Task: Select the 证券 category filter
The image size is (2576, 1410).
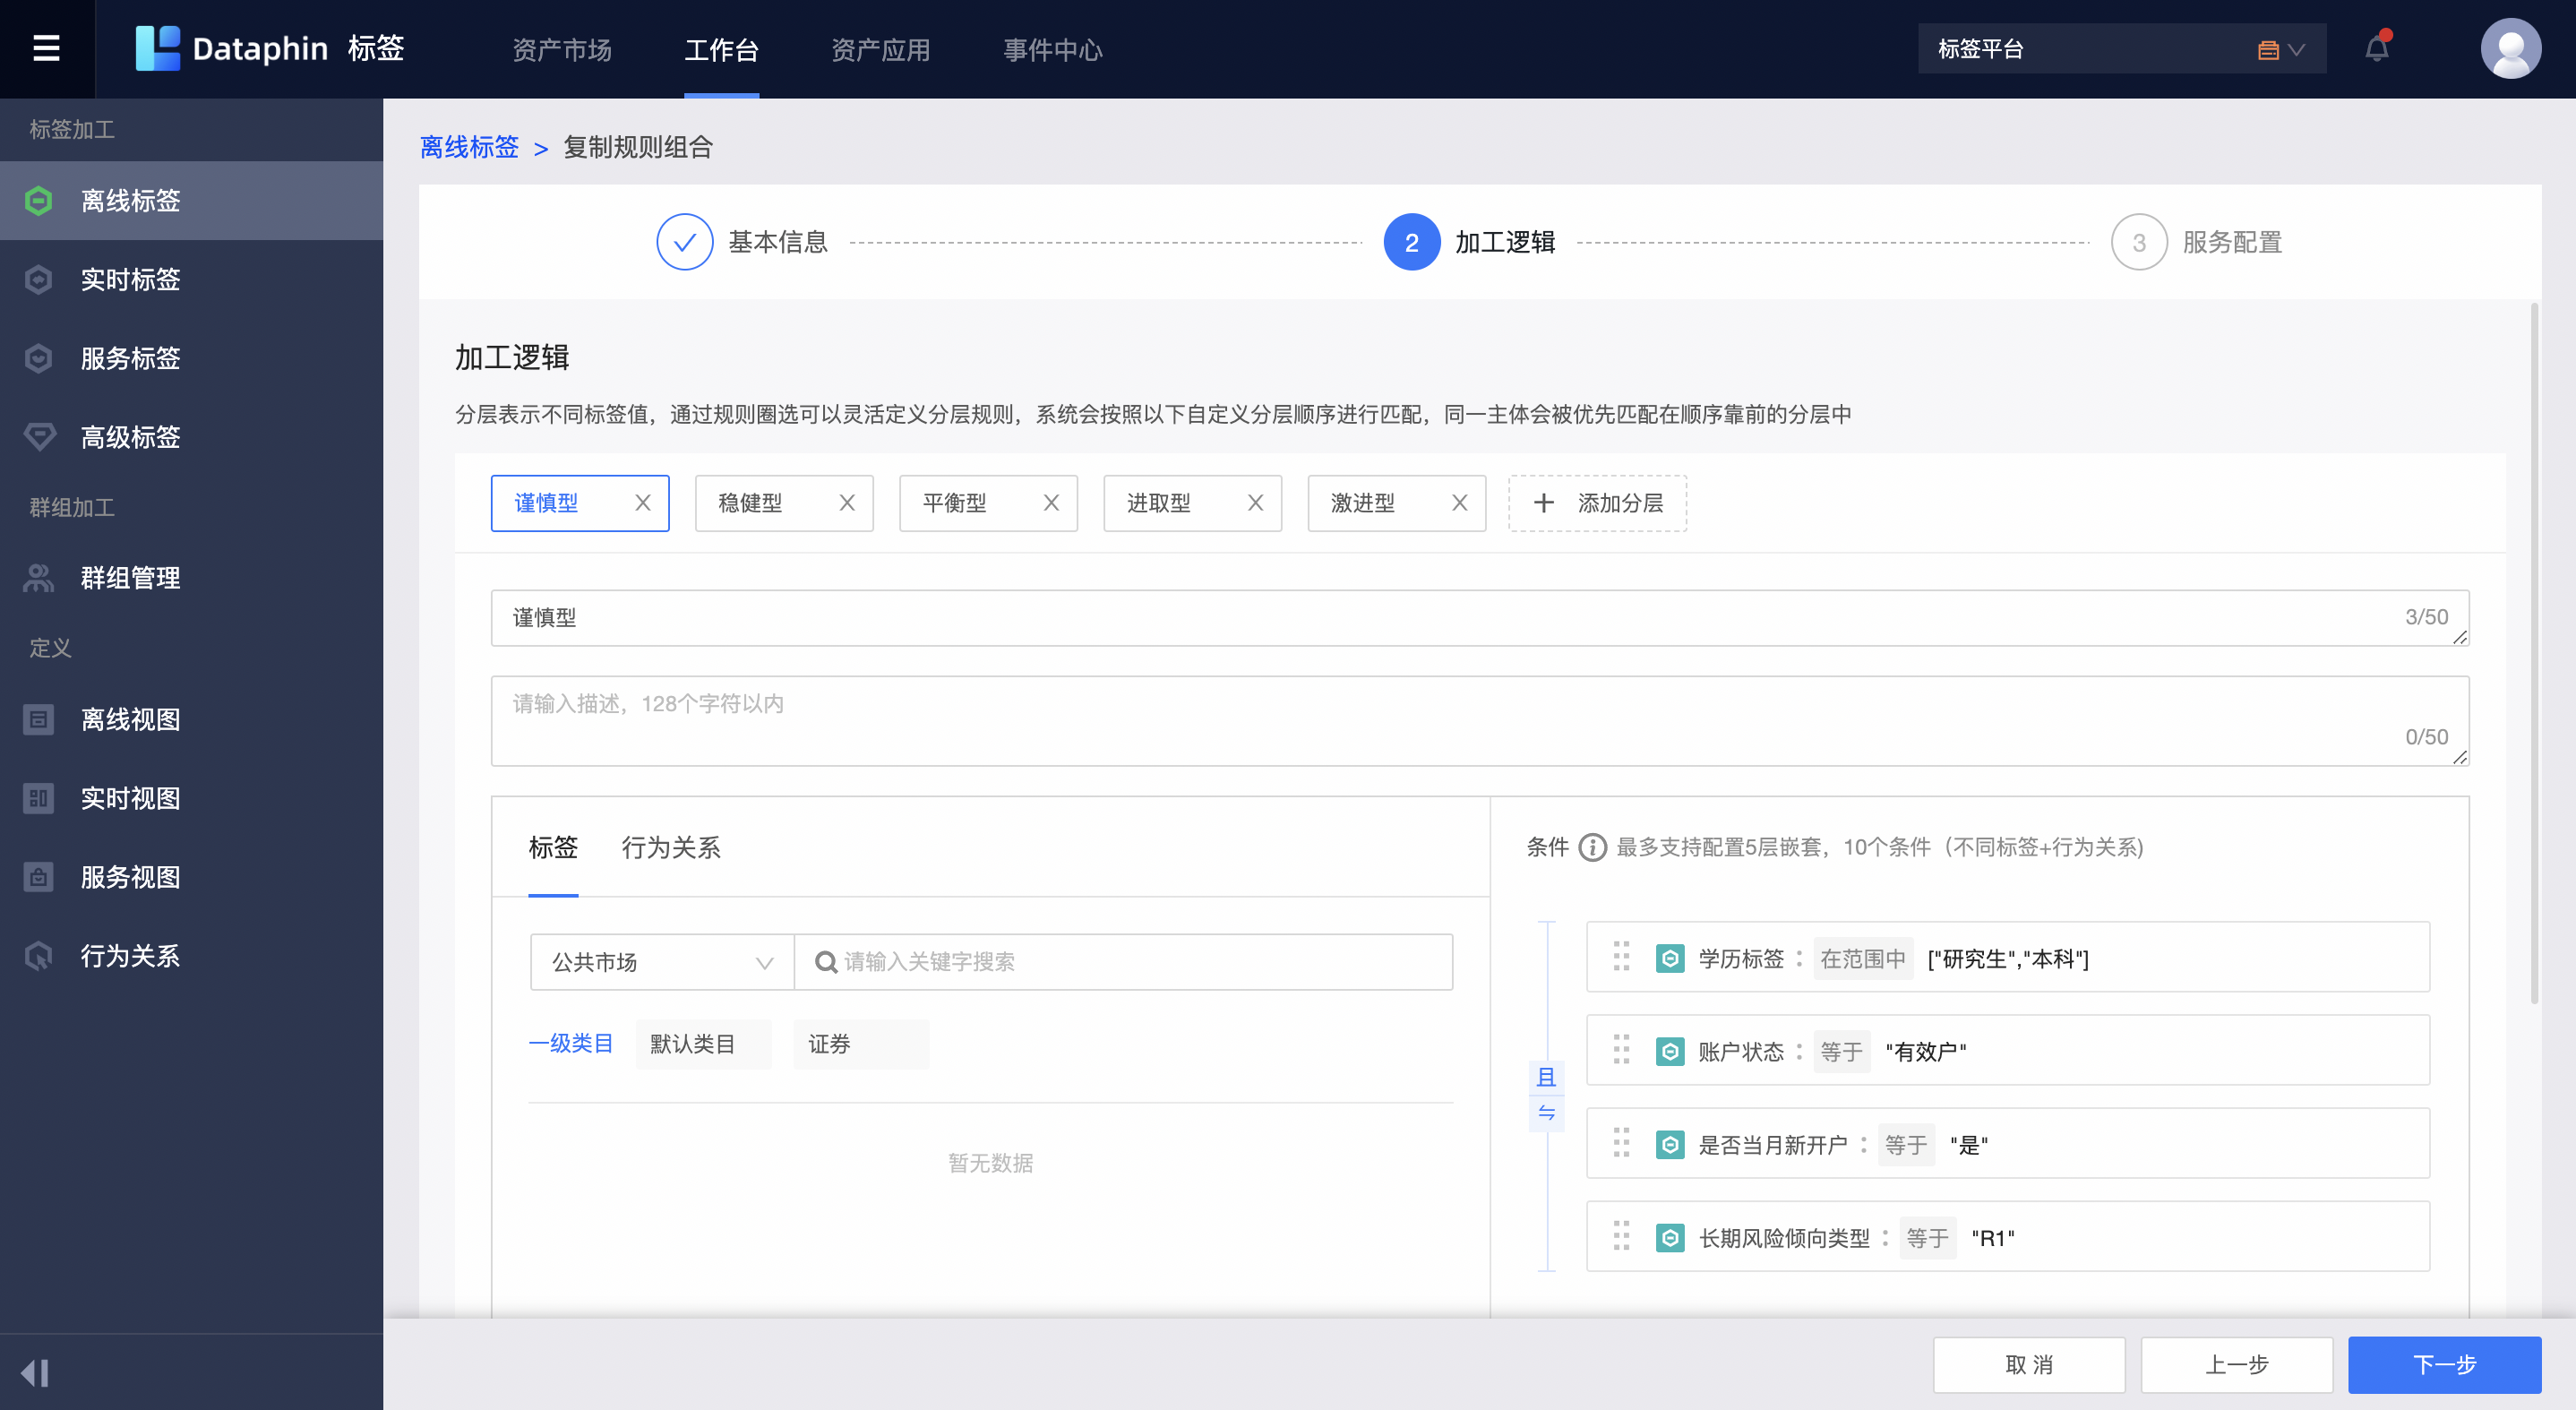Action: 860,1043
